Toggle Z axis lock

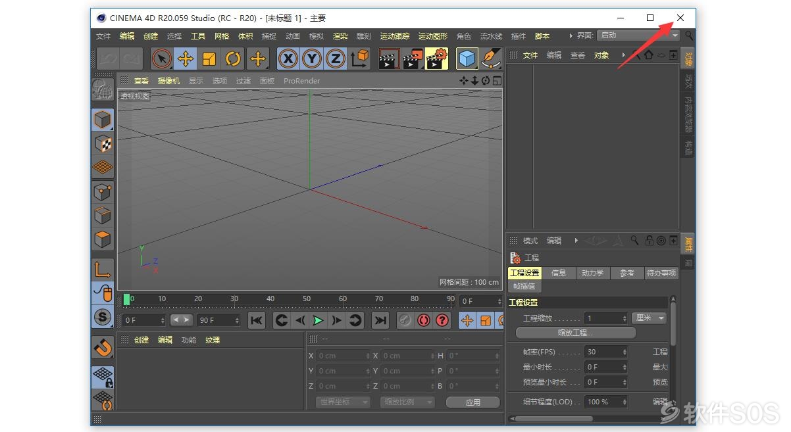pos(335,59)
